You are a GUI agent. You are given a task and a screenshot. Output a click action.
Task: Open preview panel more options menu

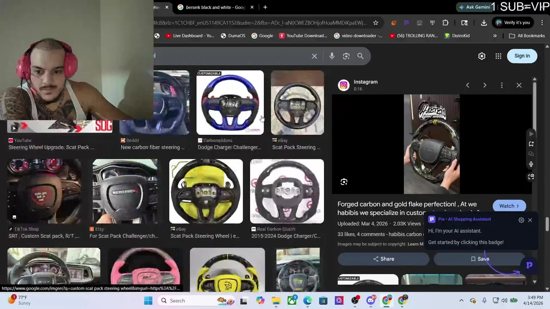click(501, 85)
